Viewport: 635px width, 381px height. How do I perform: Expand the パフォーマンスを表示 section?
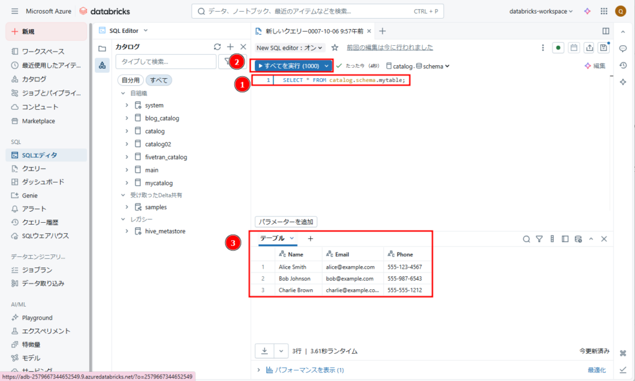[260, 370]
